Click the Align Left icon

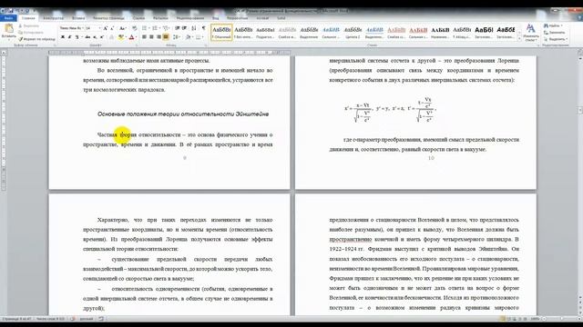(144, 37)
